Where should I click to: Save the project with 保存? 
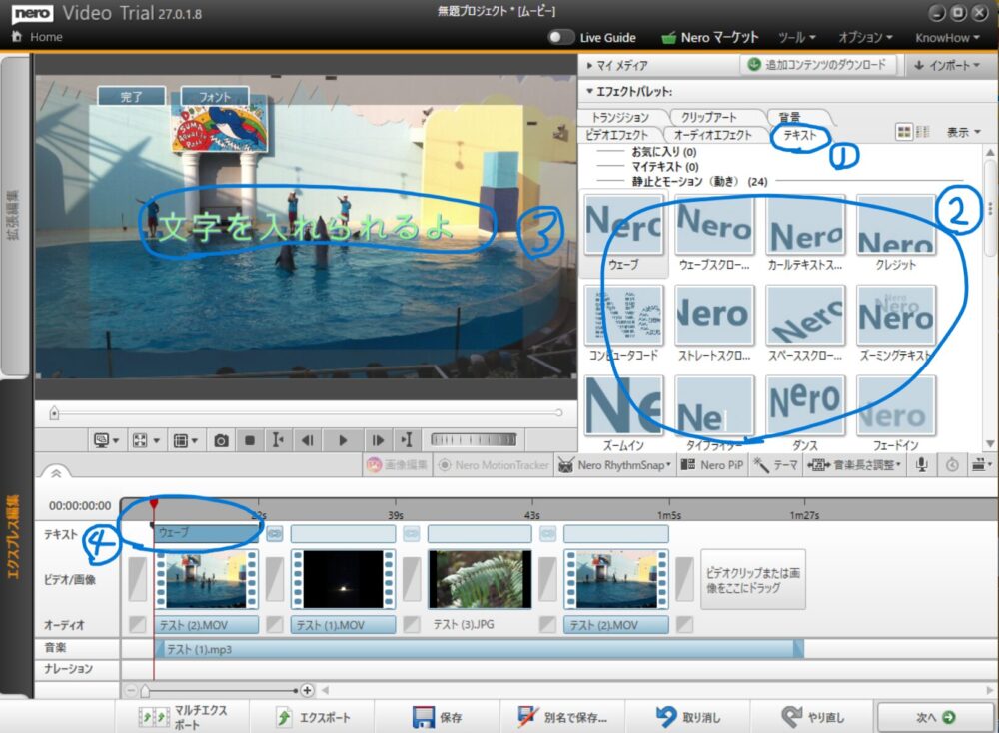[x=438, y=718]
